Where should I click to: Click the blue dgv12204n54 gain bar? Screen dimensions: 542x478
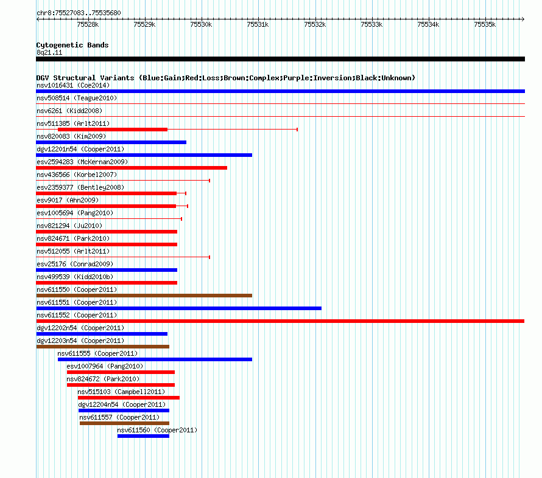[124, 410]
